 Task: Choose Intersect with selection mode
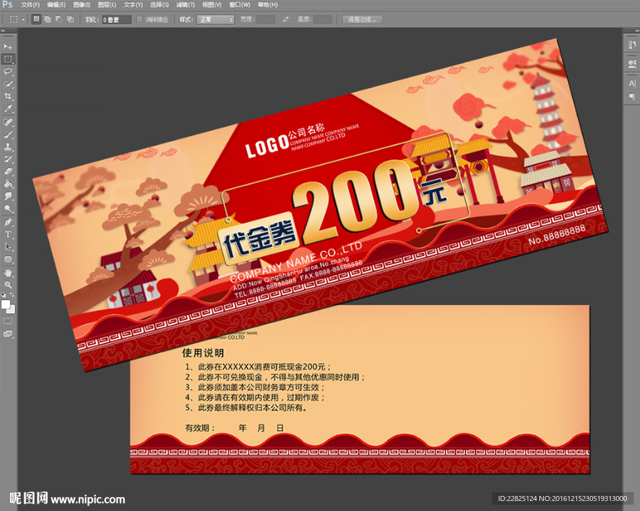[70, 19]
